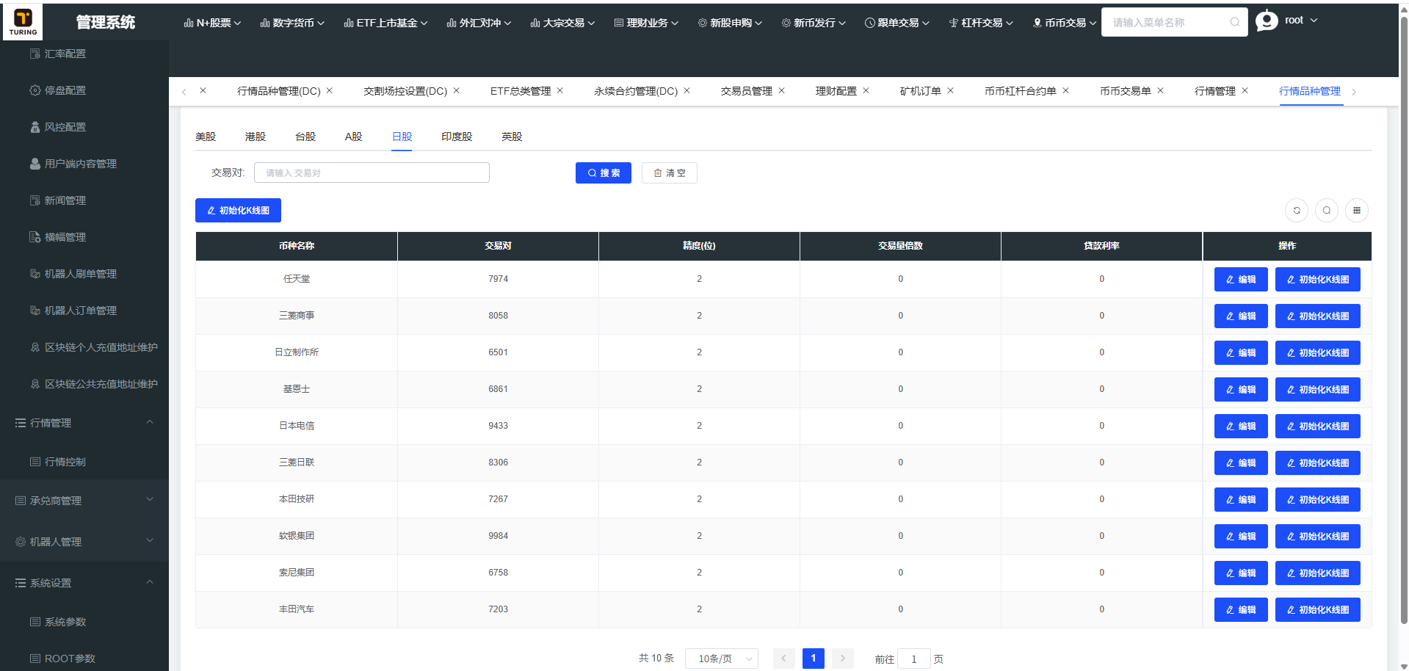Click search icon in menu name field
The height and width of the screenshot is (671, 1409).
pyautogui.click(x=1235, y=22)
